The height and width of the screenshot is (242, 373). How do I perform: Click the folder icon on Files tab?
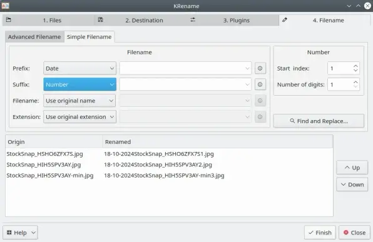click(9, 20)
